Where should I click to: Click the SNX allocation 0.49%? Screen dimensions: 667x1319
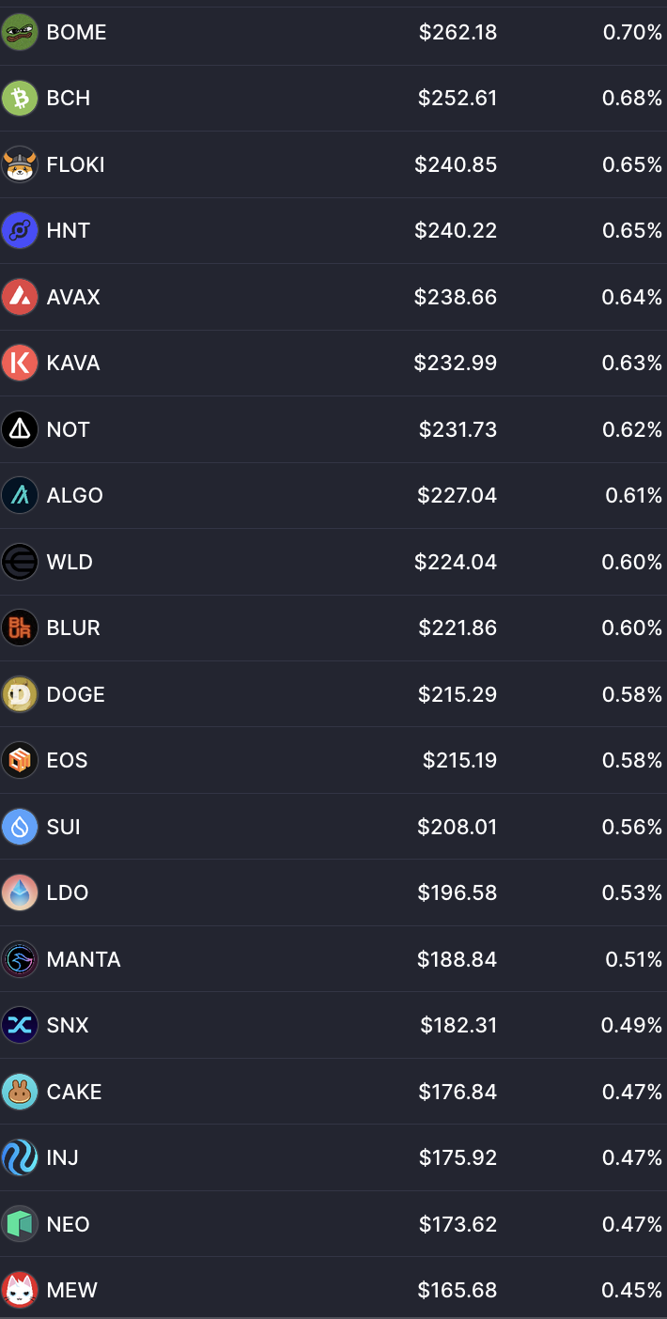tap(631, 1026)
